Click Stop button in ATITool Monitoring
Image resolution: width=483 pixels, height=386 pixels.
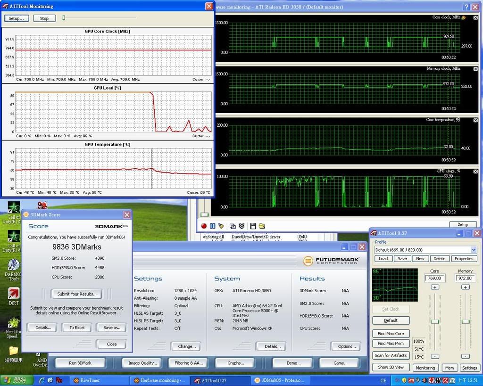(x=44, y=18)
